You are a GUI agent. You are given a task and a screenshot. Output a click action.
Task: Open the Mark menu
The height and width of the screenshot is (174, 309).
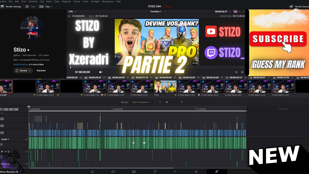(49, 2)
